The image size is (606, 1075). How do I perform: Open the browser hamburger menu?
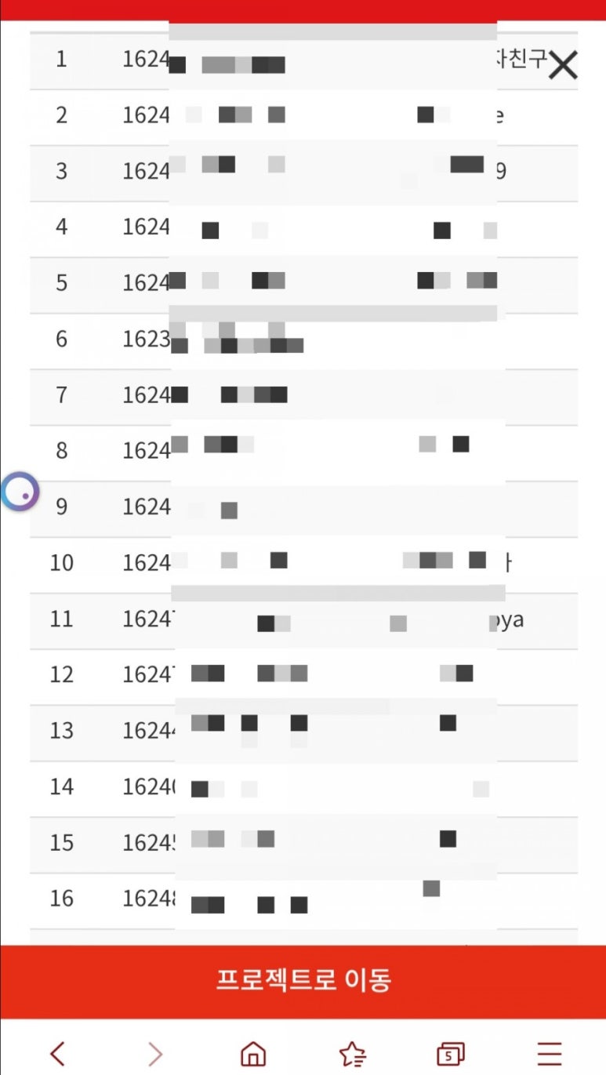tap(550, 1054)
